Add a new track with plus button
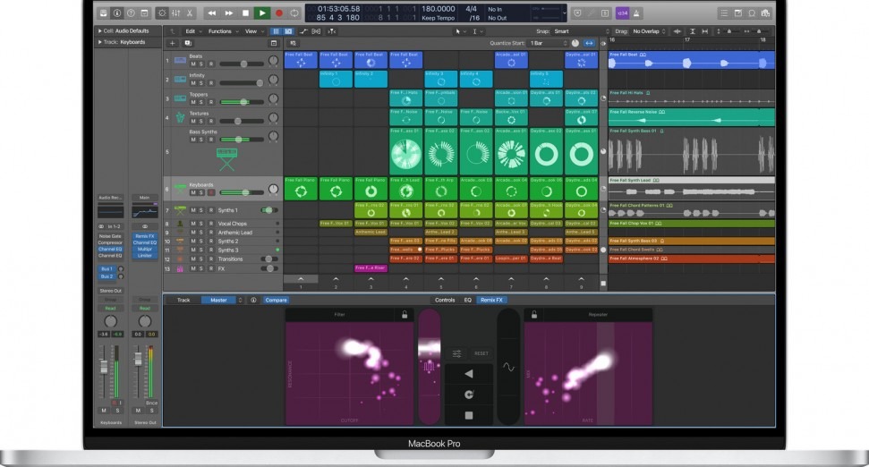 173,43
